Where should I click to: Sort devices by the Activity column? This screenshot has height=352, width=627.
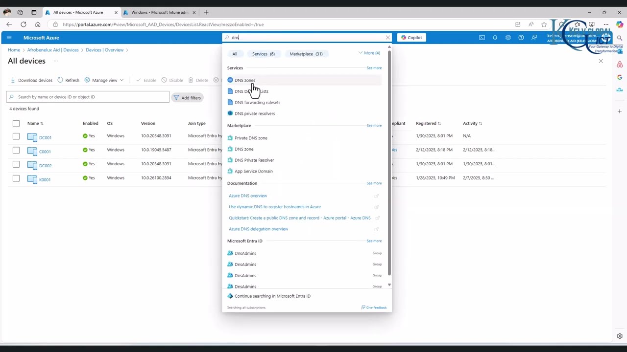click(x=473, y=123)
